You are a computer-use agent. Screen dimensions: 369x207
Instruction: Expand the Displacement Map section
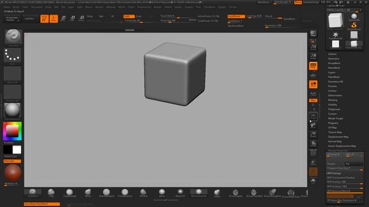click(338, 137)
